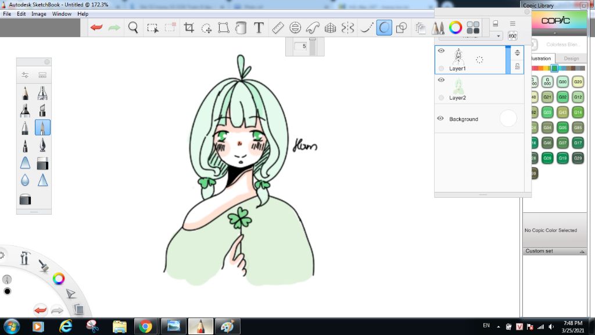Viewport: 595px width, 335px height.
Task: Select the ink nib pen brush
Action: click(42, 145)
